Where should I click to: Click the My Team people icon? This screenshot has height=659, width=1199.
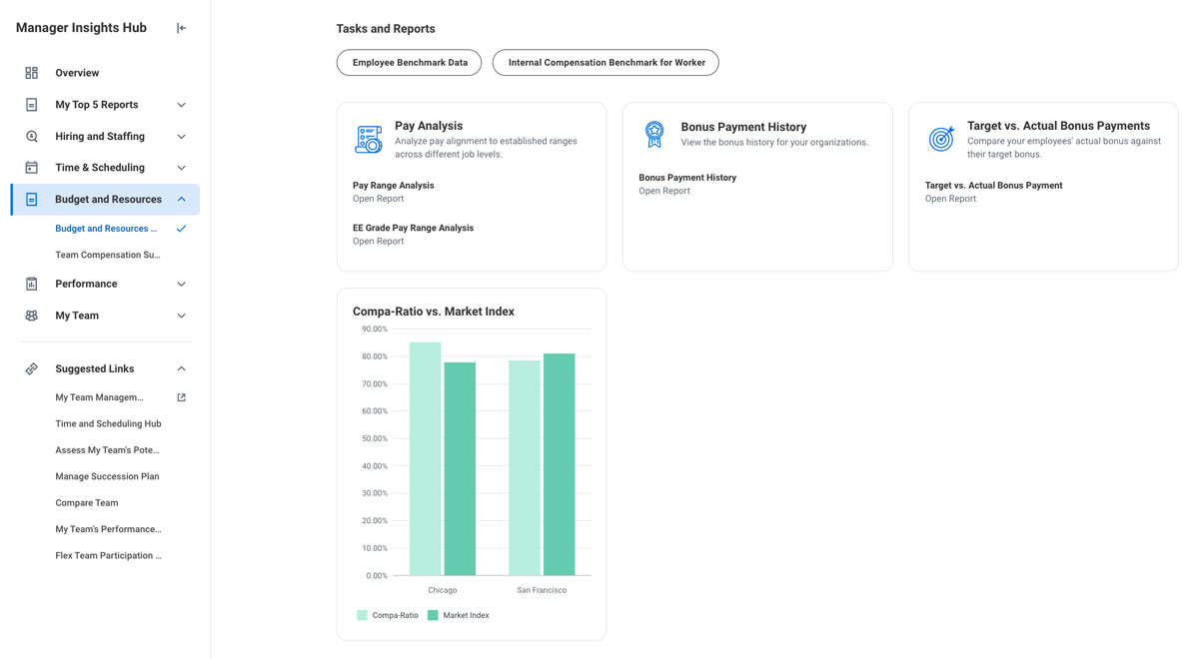tap(32, 316)
